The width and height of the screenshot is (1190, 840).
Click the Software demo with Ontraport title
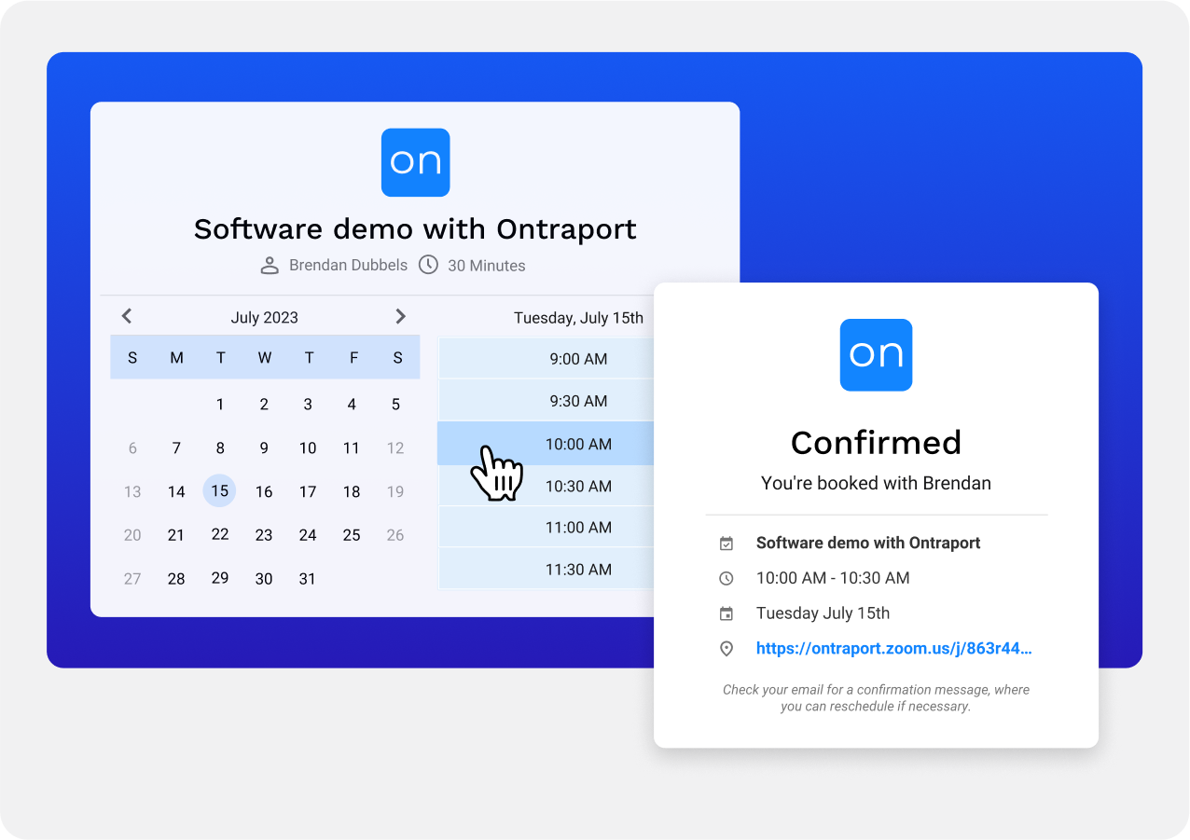[x=415, y=228]
